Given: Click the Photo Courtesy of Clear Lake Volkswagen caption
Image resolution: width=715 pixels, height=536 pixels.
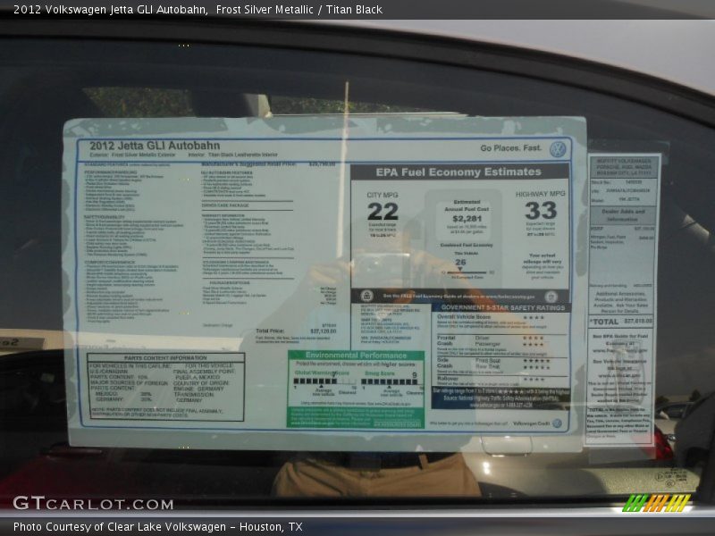Looking at the screenshot, I should pos(158,527).
